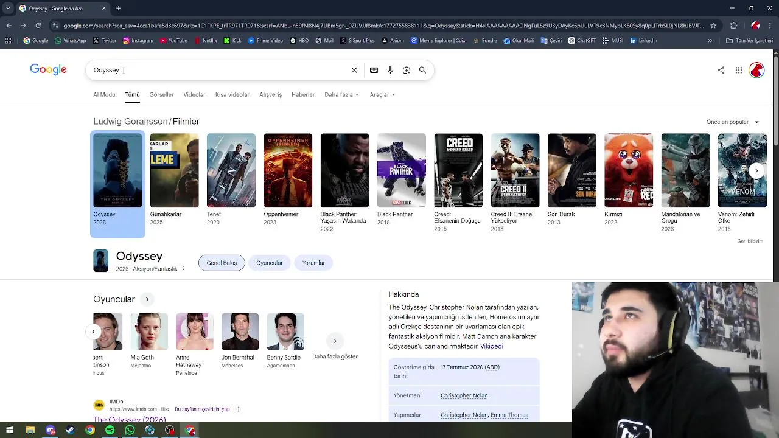The image size is (779, 438).
Task: Open the YouTube bookmark
Action: (x=173, y=41)
